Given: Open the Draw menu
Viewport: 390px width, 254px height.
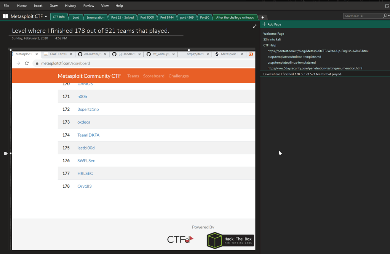Looking at the screenshot, I should point(54,6).
